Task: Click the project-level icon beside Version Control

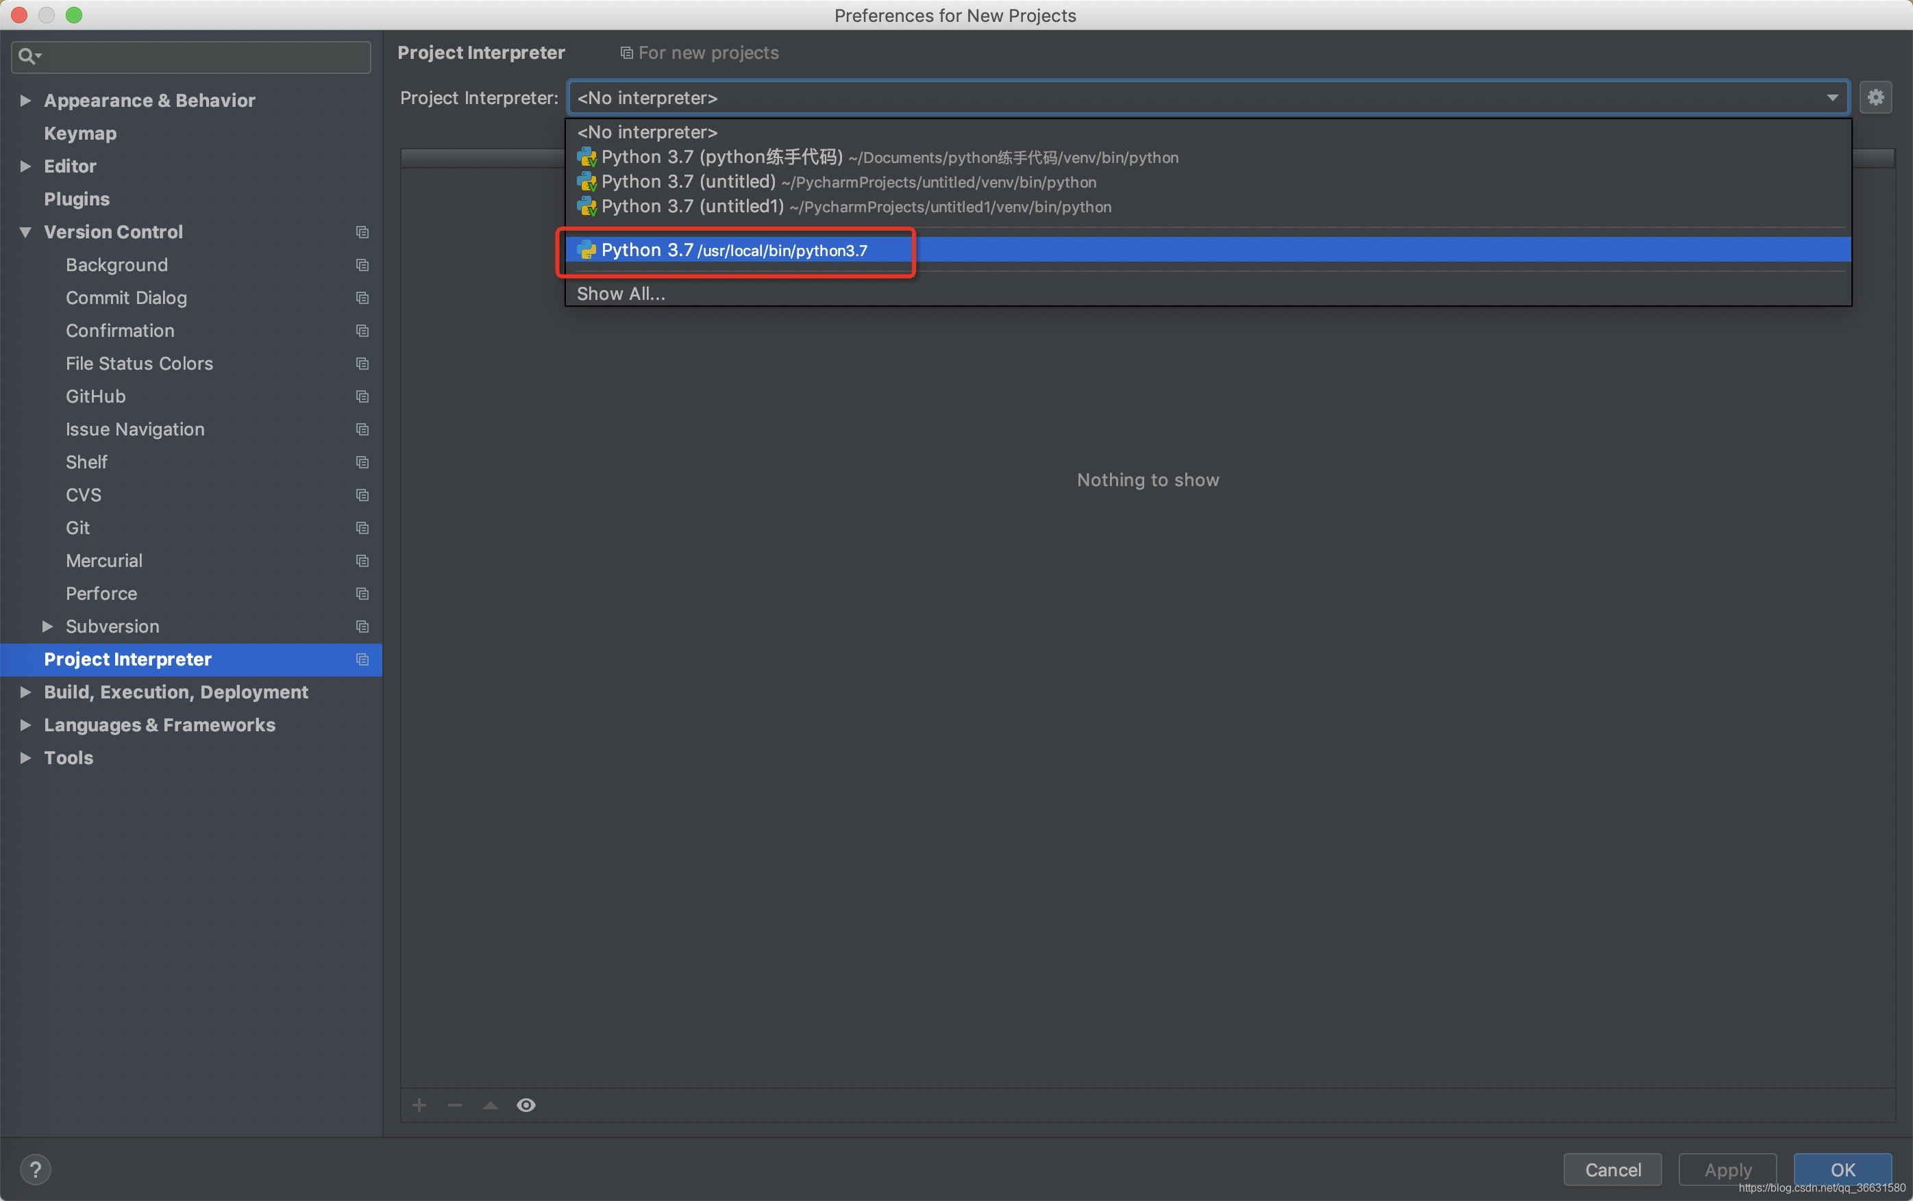Action: click(362, 232)
